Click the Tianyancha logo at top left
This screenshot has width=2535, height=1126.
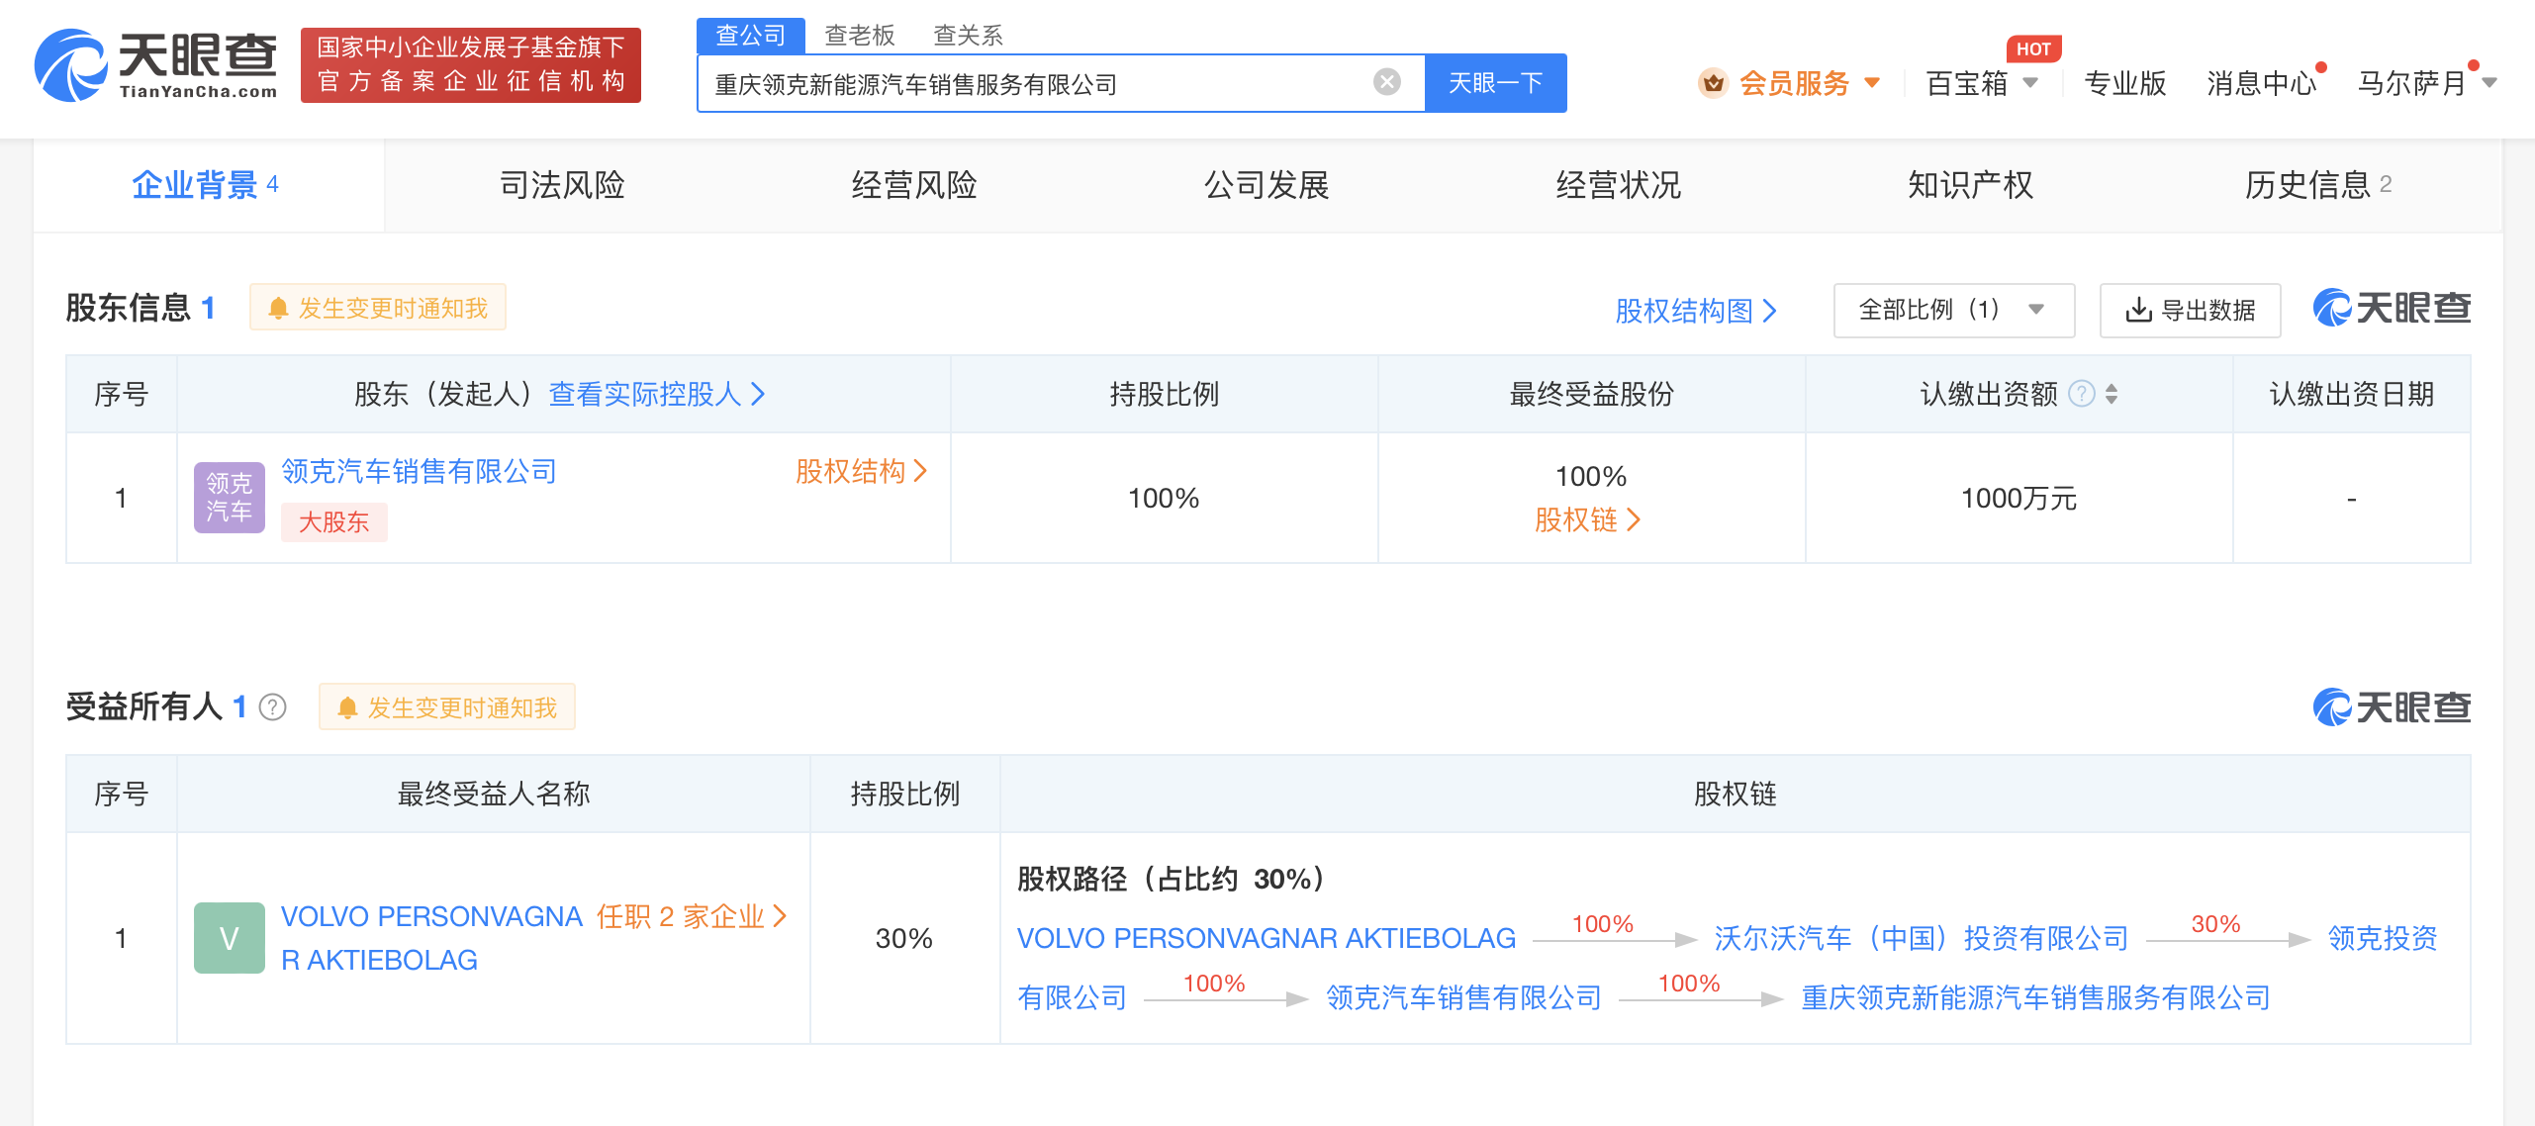coord(156,65)
